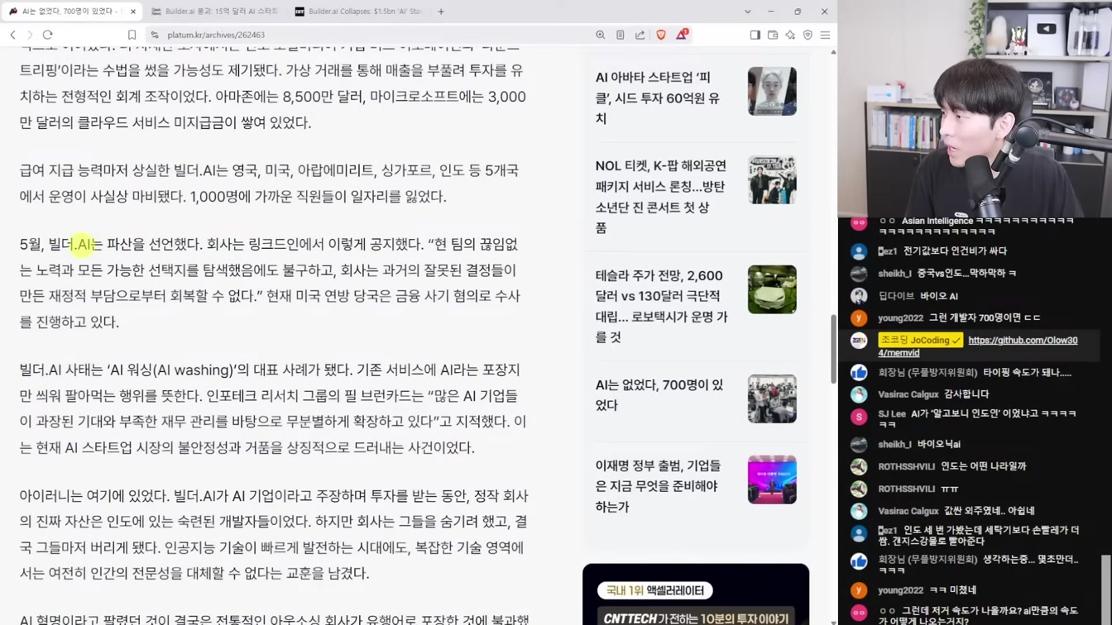Click the streamer webcam video overlay
1112x625 pixels.
point(975,109)
